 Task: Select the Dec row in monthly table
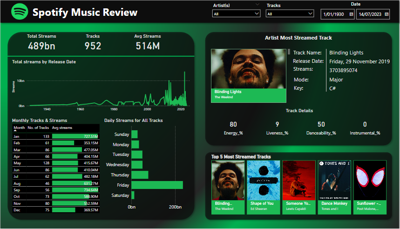pyautogui.click(x=56, y=210)
